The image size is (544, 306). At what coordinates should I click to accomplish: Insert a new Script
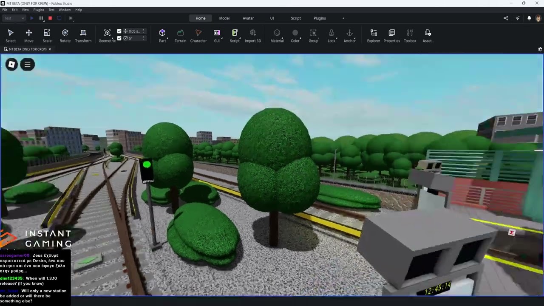(x=235, y=36)
